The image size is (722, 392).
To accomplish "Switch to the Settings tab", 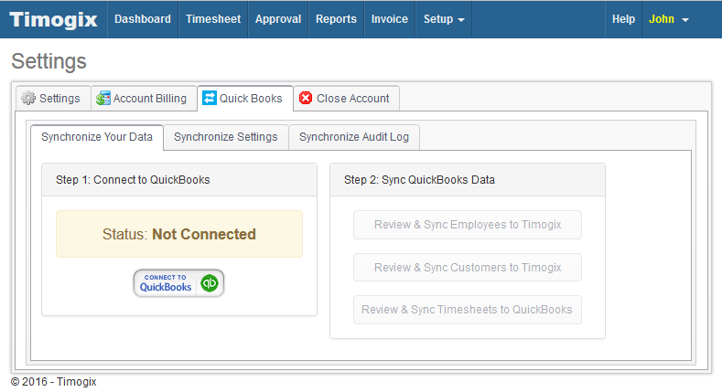I will [x=53, y=99].
